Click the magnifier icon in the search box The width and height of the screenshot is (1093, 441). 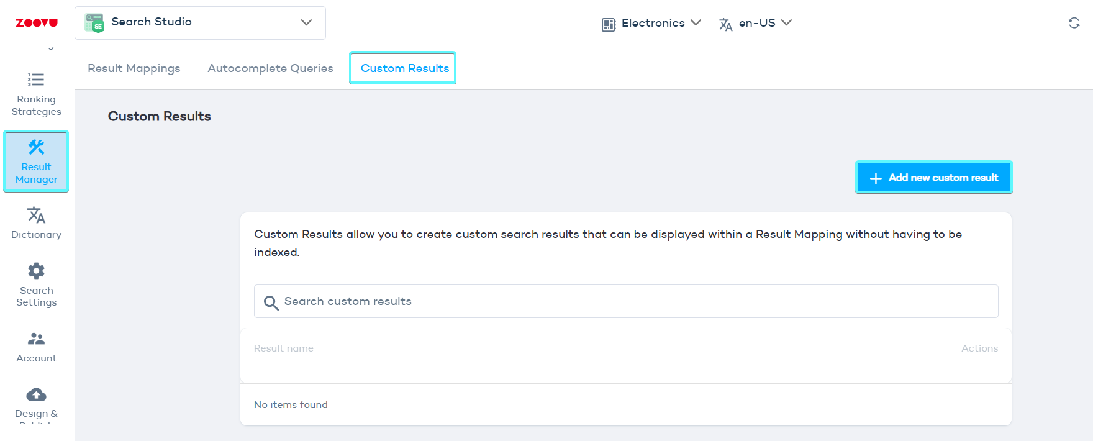point(271,302)
